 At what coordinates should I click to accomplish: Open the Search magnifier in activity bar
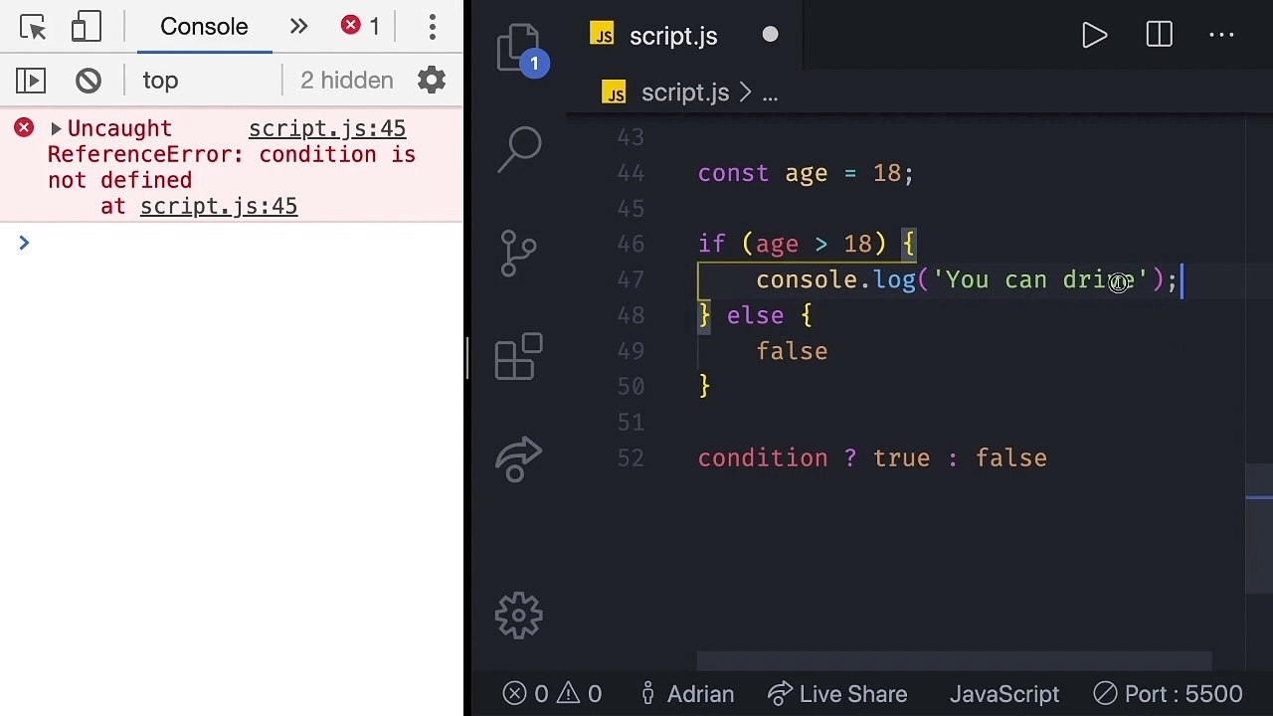point(519,151)
